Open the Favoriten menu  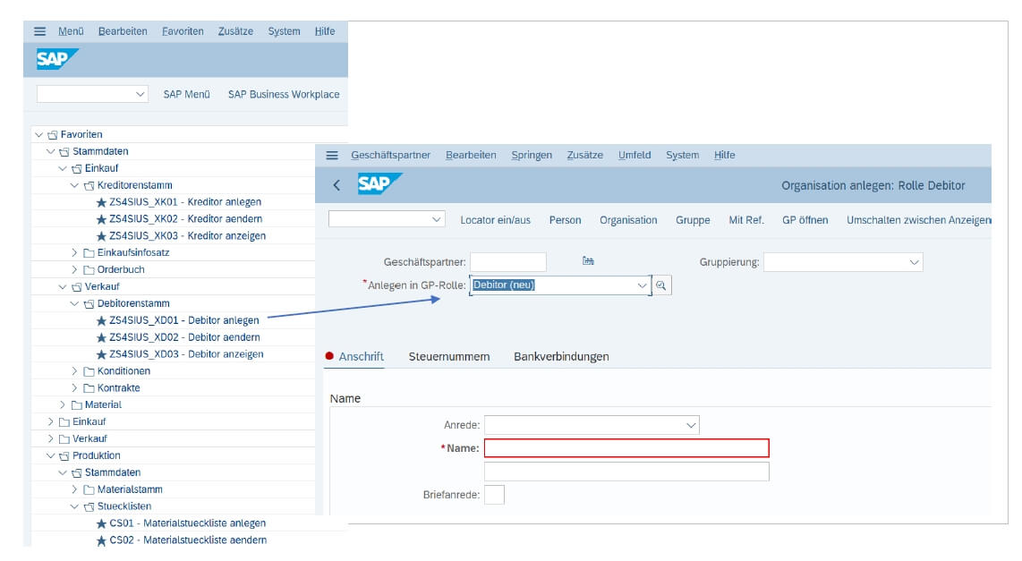183,31
